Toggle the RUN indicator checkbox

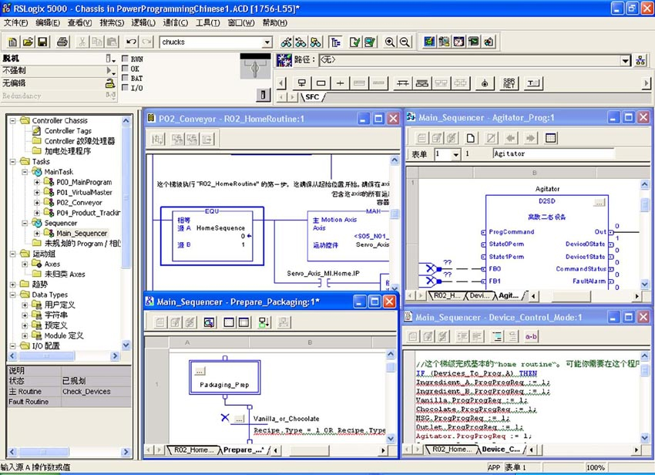click(125, 58)
